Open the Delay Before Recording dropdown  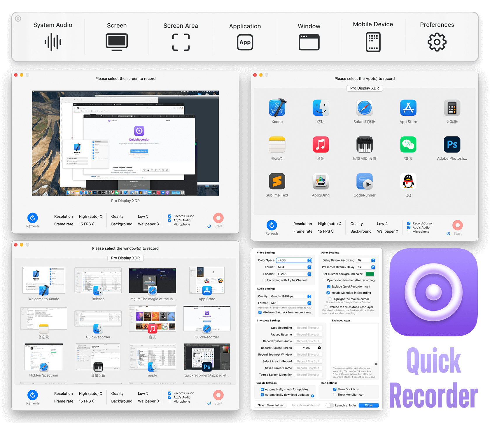coord(366,260)
